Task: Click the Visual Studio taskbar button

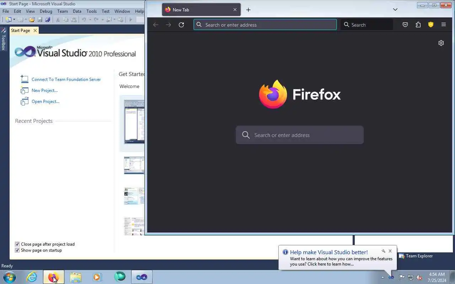Action: [x=141, y=277]
